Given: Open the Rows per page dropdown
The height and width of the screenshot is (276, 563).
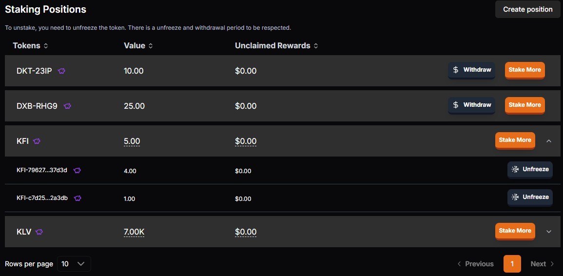Looking at the screenshot, I should point(74,264).
